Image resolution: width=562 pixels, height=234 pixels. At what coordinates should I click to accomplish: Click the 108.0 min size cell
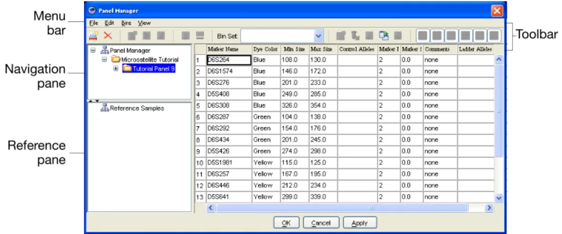(294, 60)
